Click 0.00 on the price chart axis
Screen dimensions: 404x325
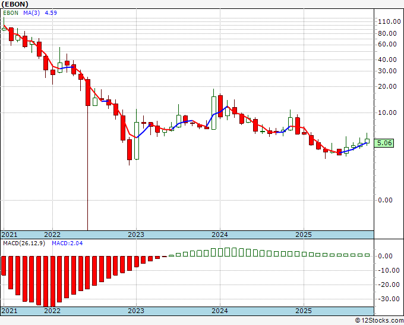385,200
